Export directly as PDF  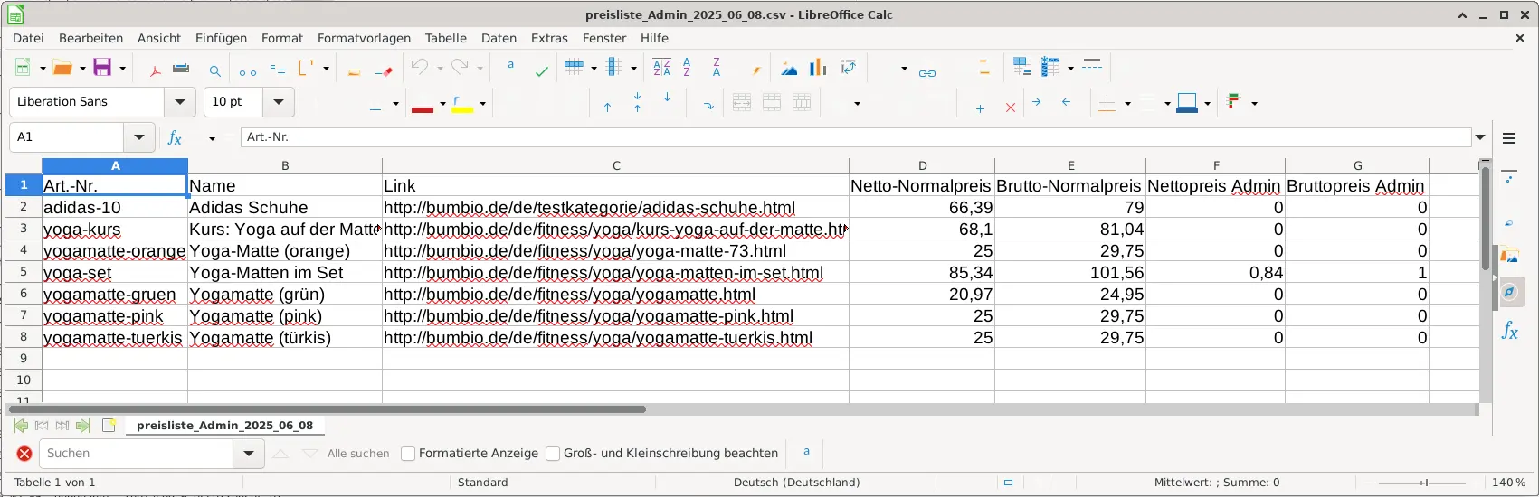155,70
